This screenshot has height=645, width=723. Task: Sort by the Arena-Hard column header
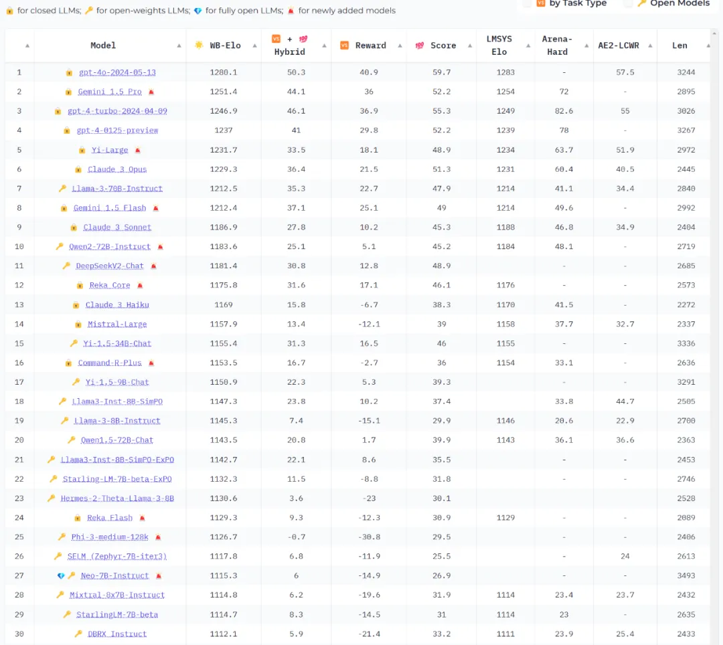click(557, 45)
